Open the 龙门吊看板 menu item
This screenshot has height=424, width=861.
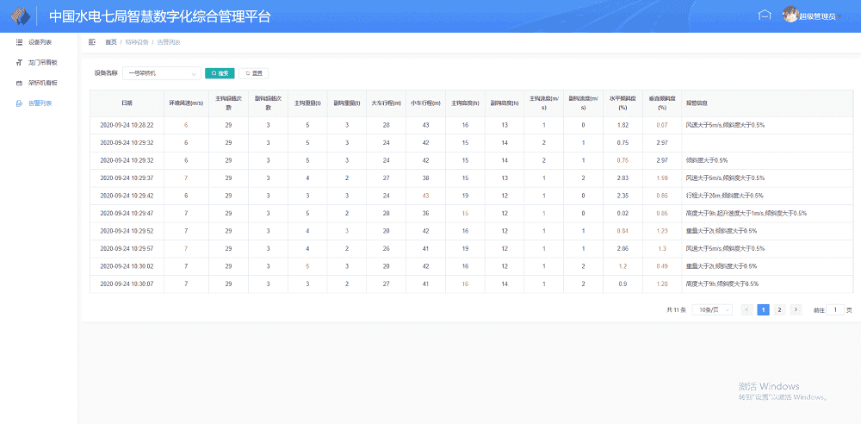point(43,62)
